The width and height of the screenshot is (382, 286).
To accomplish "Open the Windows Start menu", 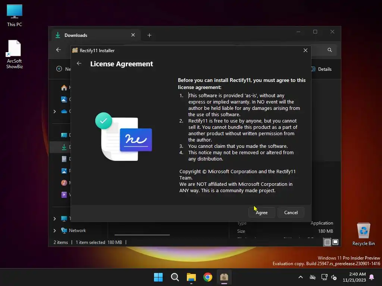I will pyautogui.click(x=158, y=277).
